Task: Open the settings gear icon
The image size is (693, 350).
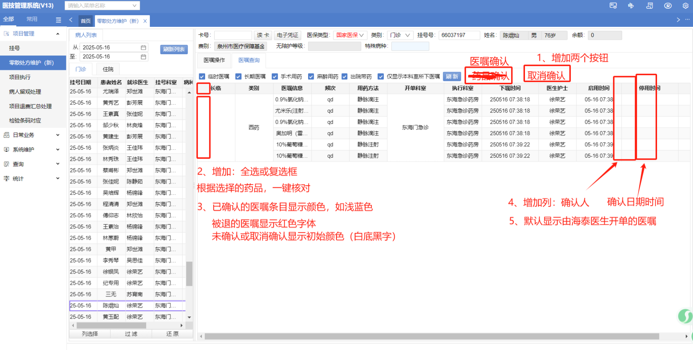Action: click(x=685, y=6)
